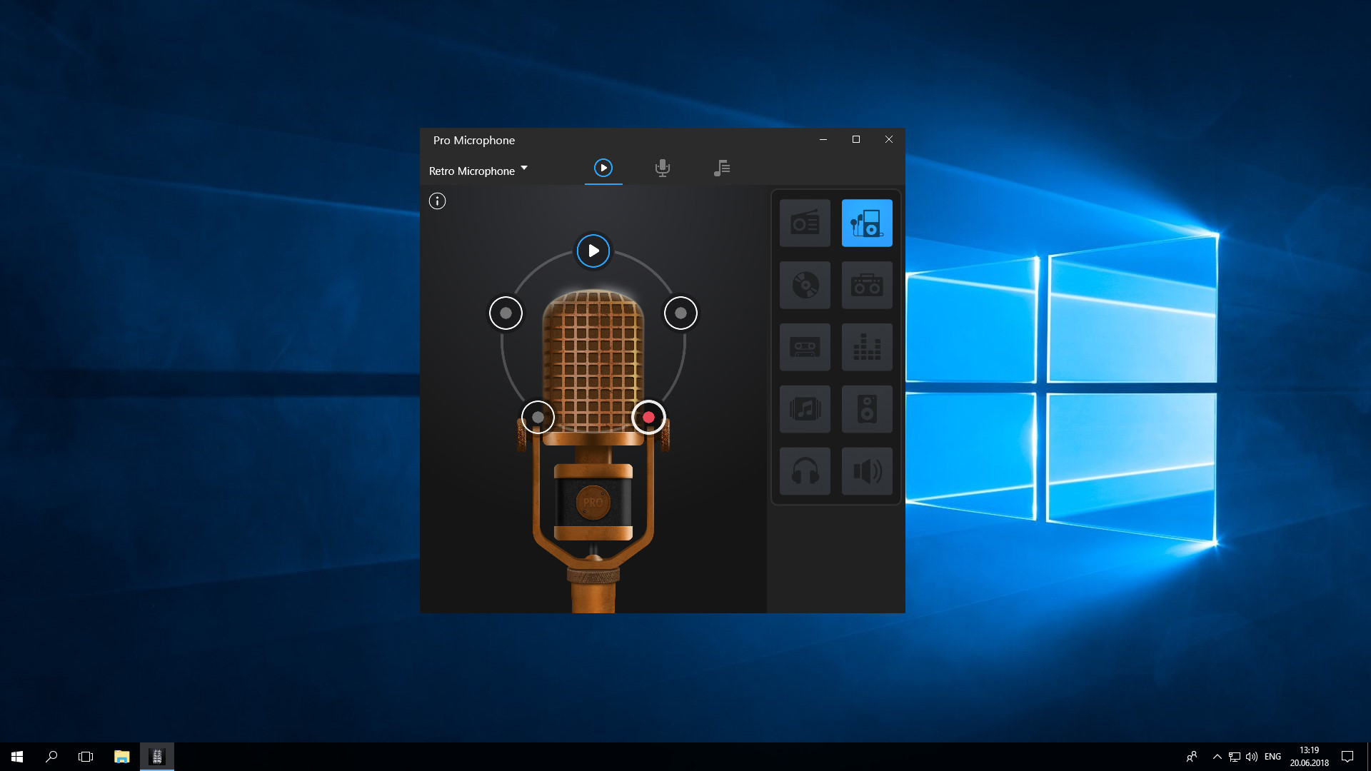Image resolution: width=1371 pixels, height=771 pixels.
Task: Select the portable music player preset
Action: point(867,223)
